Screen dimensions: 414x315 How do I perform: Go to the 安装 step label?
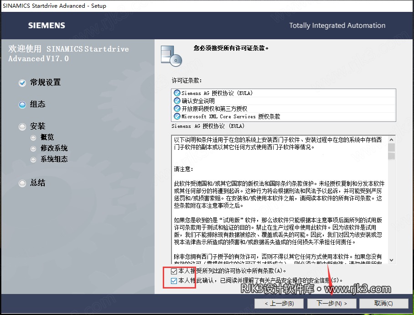pos(37,126)
